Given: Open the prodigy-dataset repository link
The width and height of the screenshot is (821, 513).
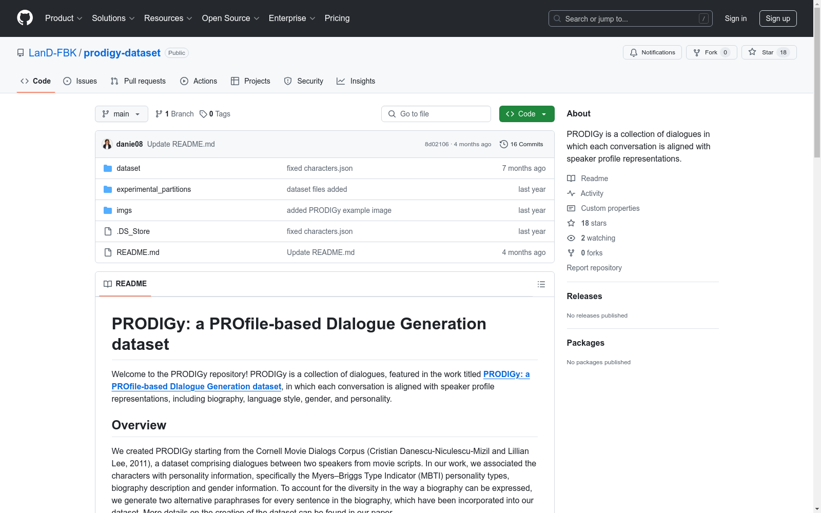Looking at the screenshot, I should tap(122, 53).
